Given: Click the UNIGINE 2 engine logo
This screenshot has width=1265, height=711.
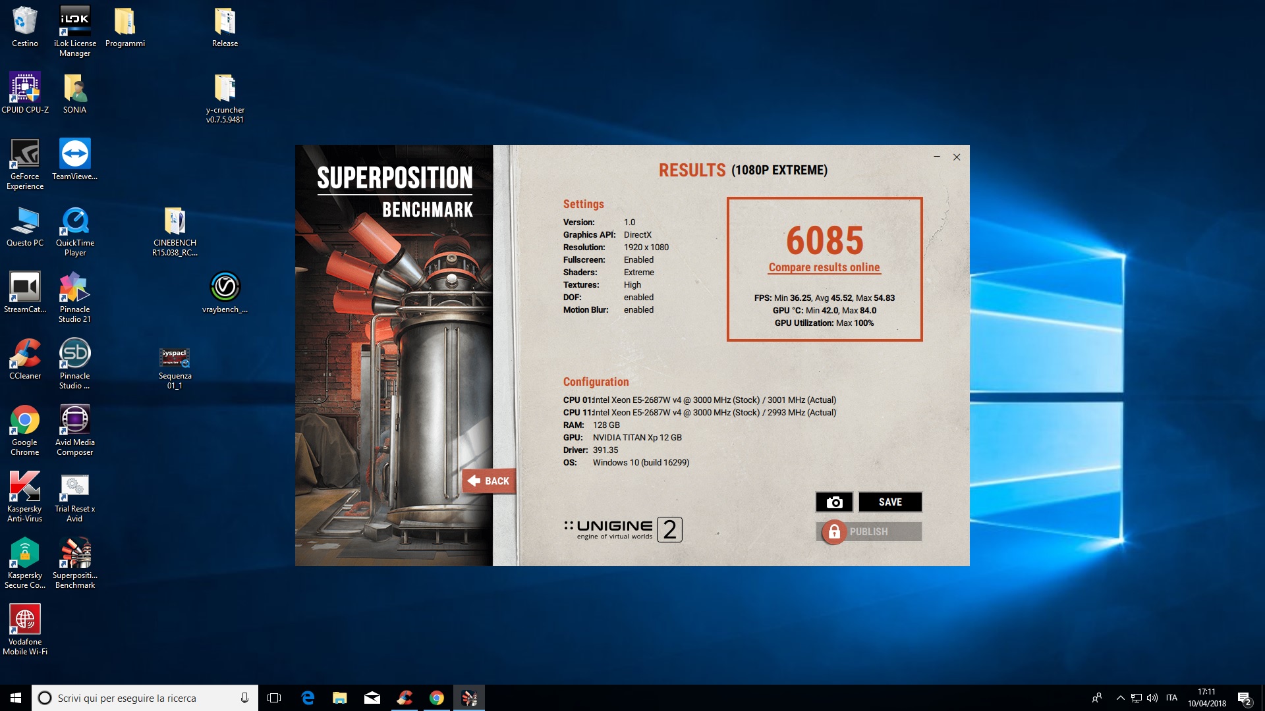Looking at the screenshot, I should click(x=623, y=529).
